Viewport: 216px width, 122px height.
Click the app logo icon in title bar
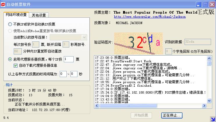click(x=3, y=4)
